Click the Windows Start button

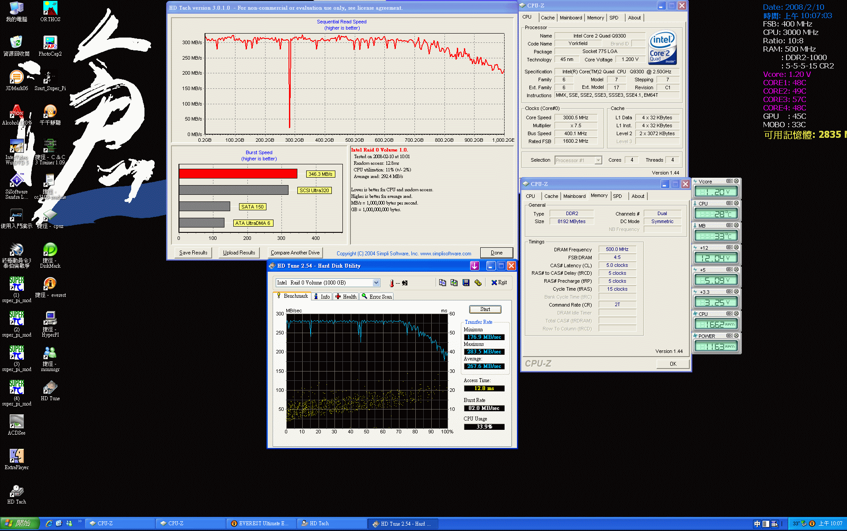tap(20, 523)
